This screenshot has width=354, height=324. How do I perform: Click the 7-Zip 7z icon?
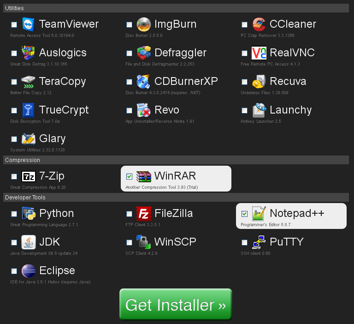29,176
